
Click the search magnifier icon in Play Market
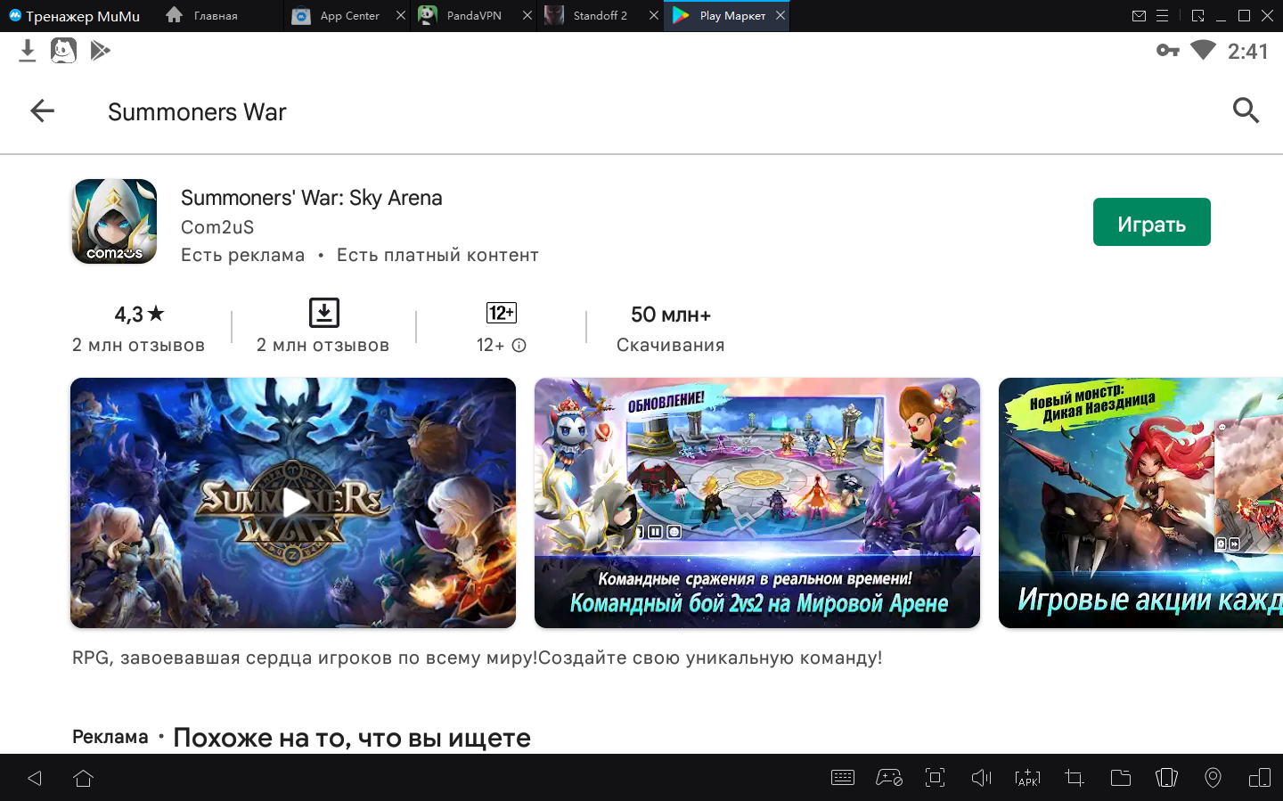[x=1246, y=110]
